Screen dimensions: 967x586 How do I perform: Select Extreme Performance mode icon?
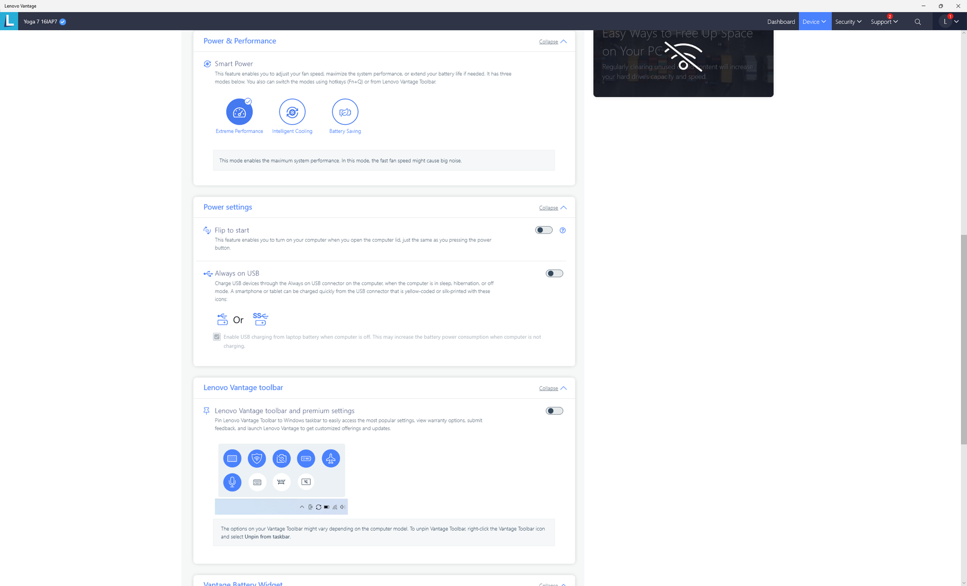point(239,112)
